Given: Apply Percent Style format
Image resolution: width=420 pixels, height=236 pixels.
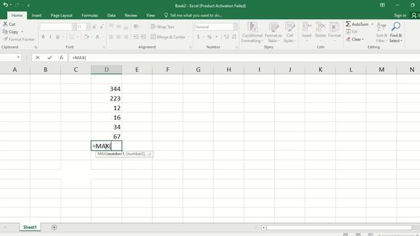Looking at the screenshot, I should (x=209, y=37).
